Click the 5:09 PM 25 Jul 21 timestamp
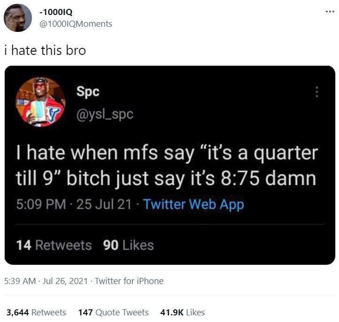 click(x=74, y=204)
